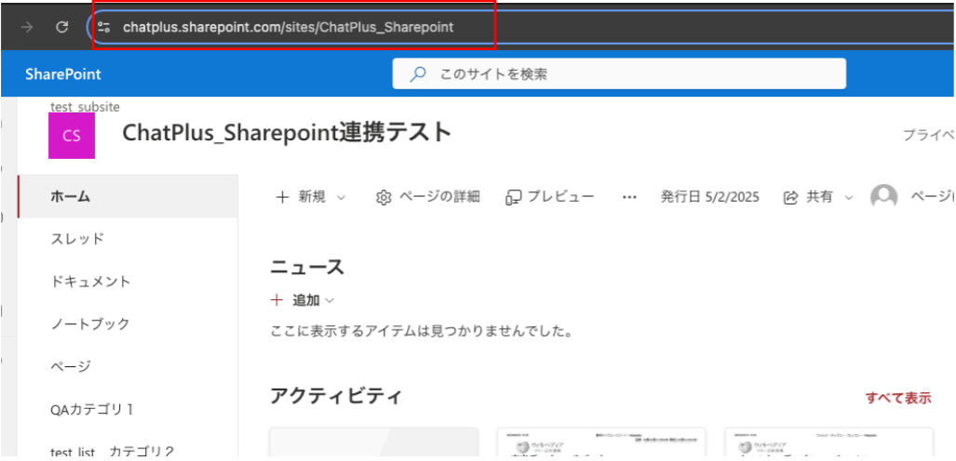Click the CS site logo tile
The image size is (956, 461).
(x=72, y=135)
